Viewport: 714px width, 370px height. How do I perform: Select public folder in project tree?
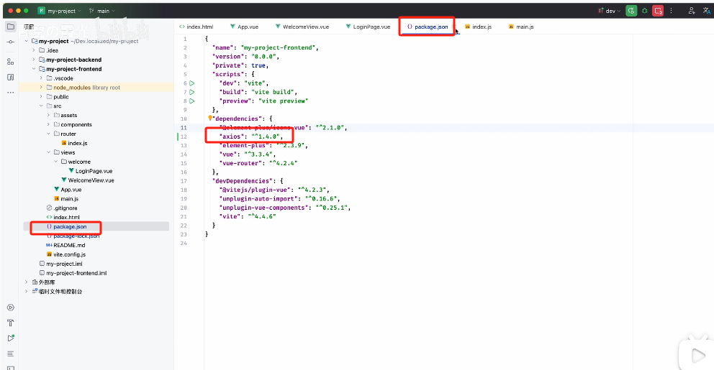[61, 97]
